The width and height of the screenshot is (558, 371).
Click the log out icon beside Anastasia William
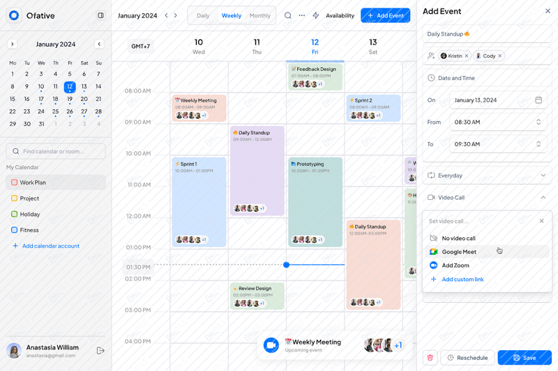coord(100,351)
